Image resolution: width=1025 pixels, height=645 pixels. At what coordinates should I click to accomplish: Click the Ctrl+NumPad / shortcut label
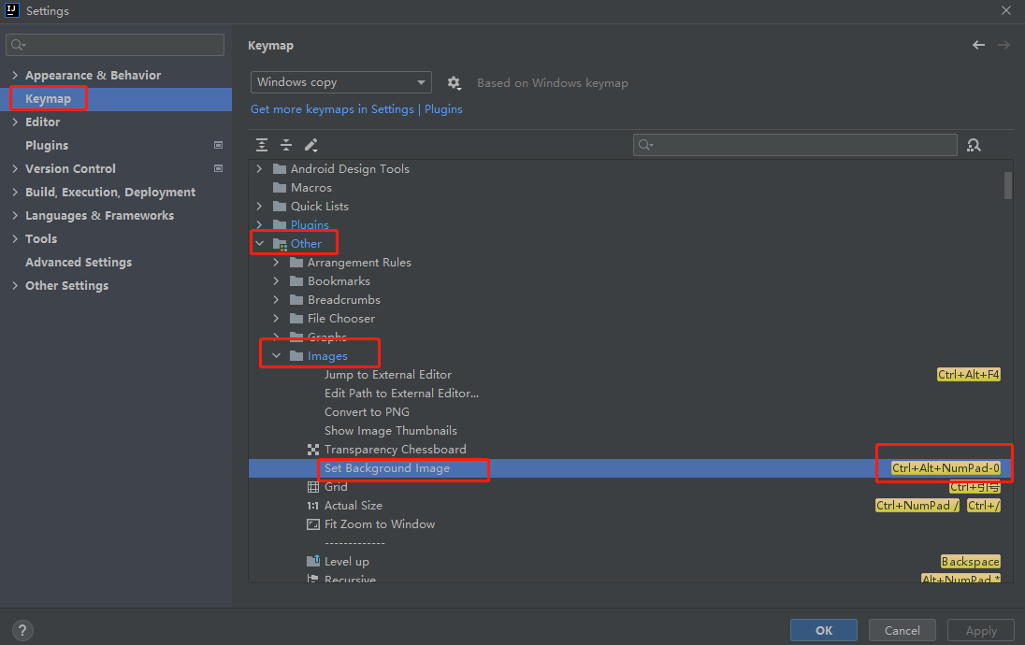pos(917,506)
